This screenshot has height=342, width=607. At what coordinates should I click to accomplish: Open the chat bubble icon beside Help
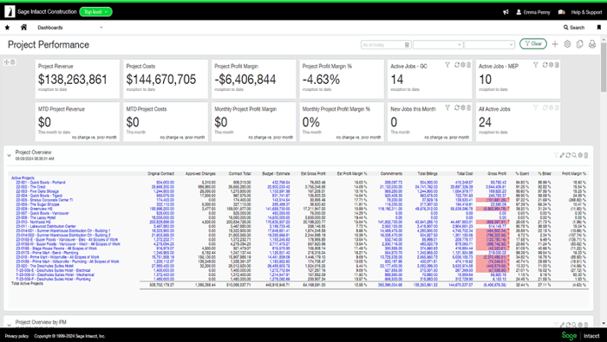[561, 12]
